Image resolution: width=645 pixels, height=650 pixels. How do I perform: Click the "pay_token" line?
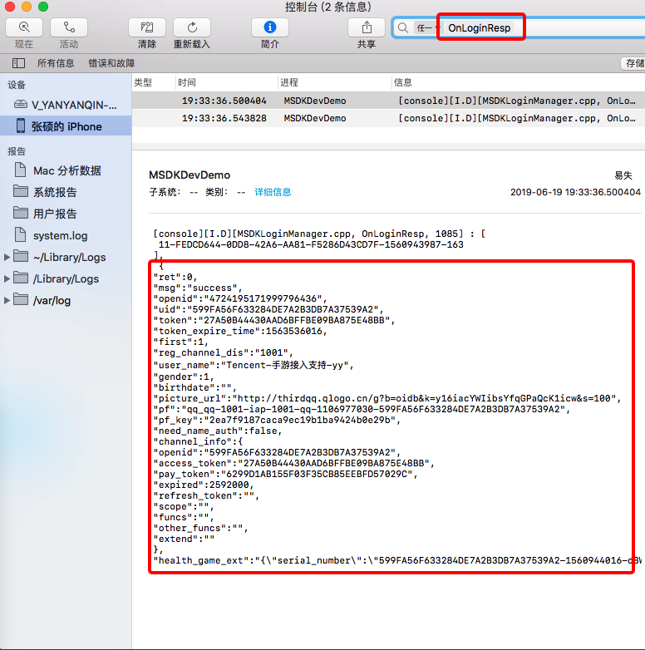[x=286, y=474]
